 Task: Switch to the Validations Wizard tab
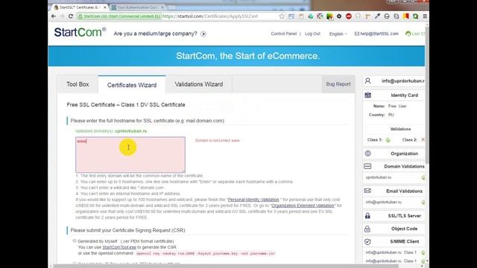click(x=199, y=84)
